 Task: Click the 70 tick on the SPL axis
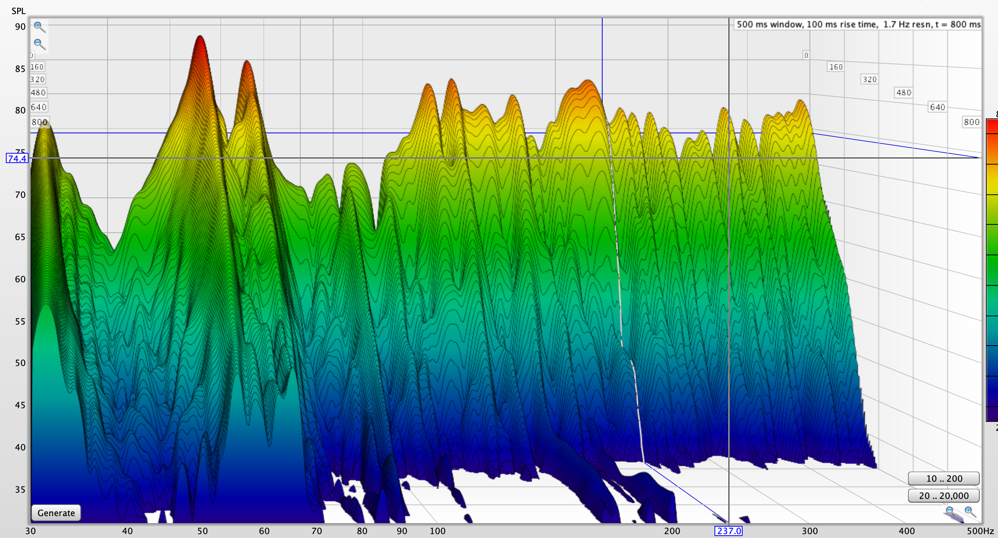point(20,195)
